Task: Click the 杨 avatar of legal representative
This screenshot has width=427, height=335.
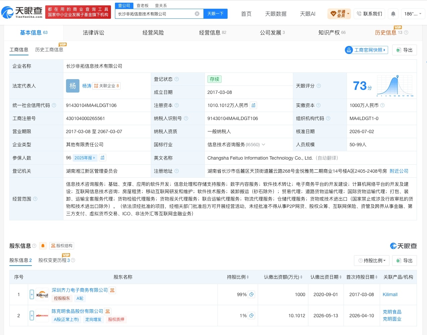Action: point(73,86)
